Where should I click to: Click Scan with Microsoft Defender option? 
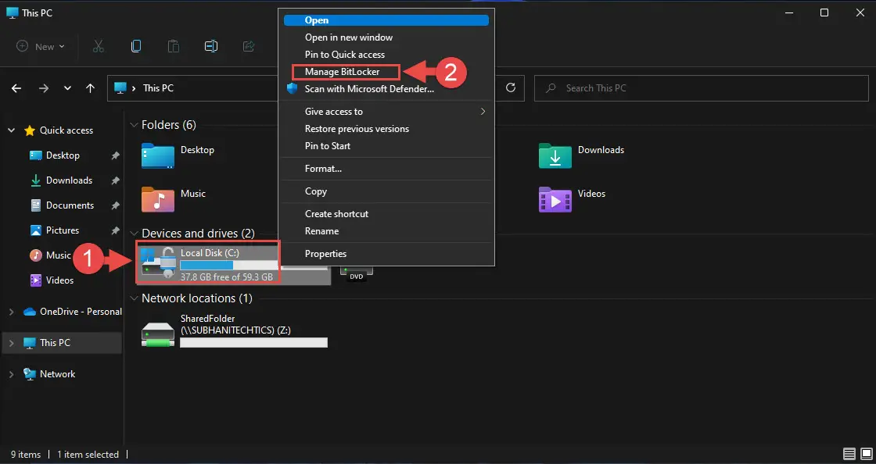click(x=368, y=89)
